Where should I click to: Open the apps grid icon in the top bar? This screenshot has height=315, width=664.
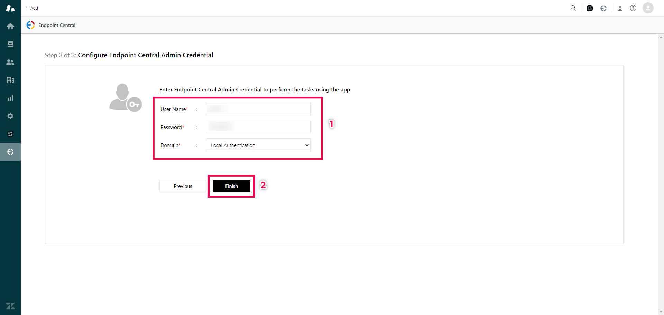pos(620,8)
